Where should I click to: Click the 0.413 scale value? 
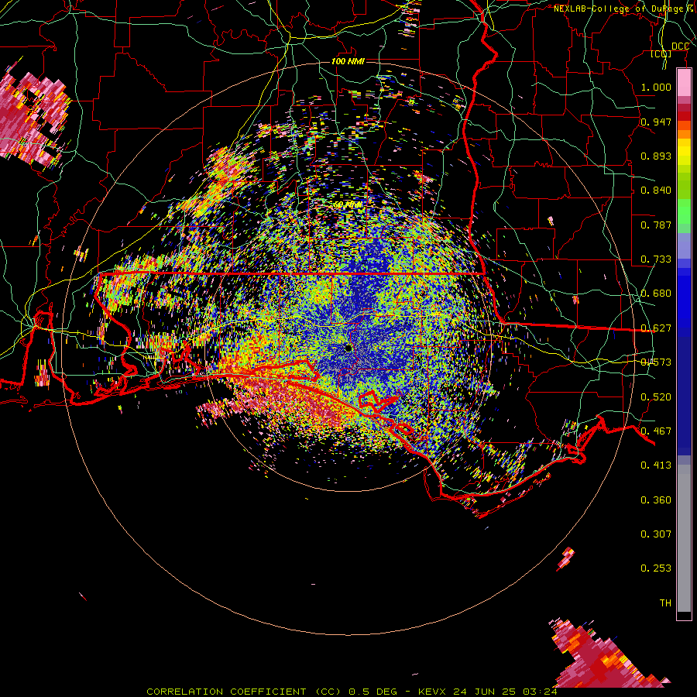click(x=656, y=465)
